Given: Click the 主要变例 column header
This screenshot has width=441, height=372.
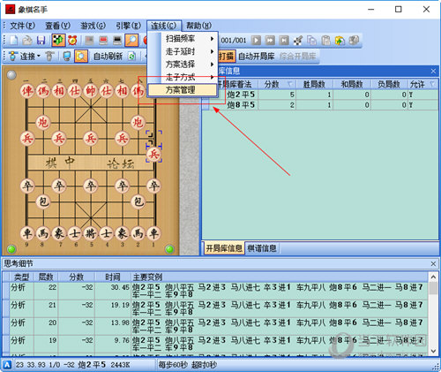Looking at the screenshot, I should click(x=280, y=277).
